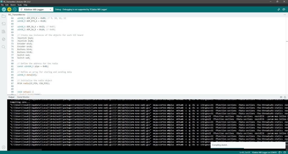
Task: Click the Upload arrow button
Action: 9,9
